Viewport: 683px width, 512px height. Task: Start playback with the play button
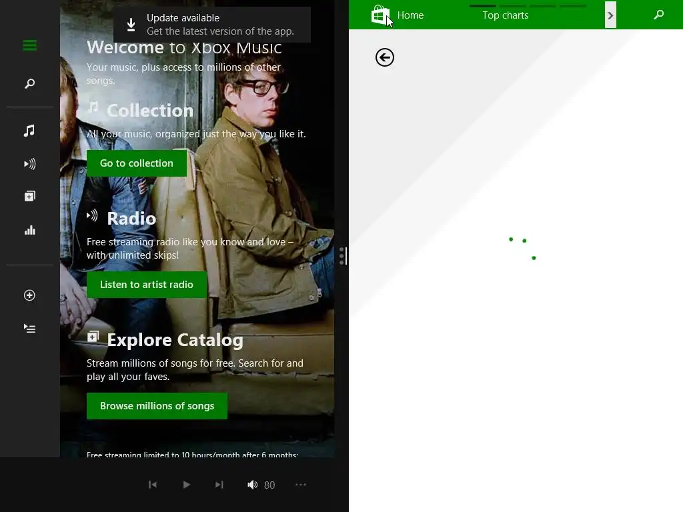[x=187, y=485]
